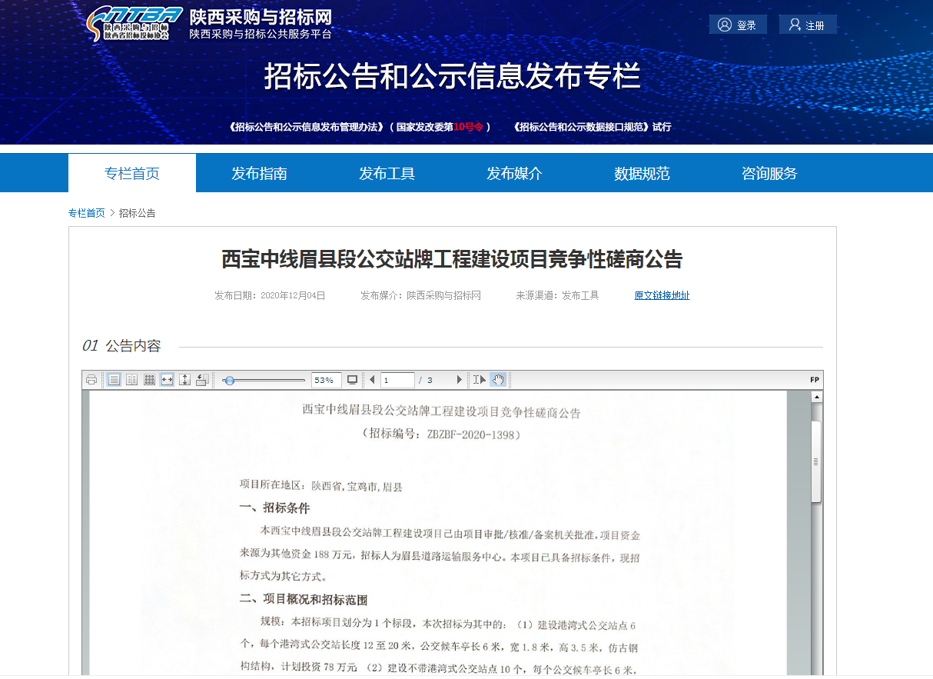Click the print icon in the document viewer

pyautogui.click(x=91, y=380)
